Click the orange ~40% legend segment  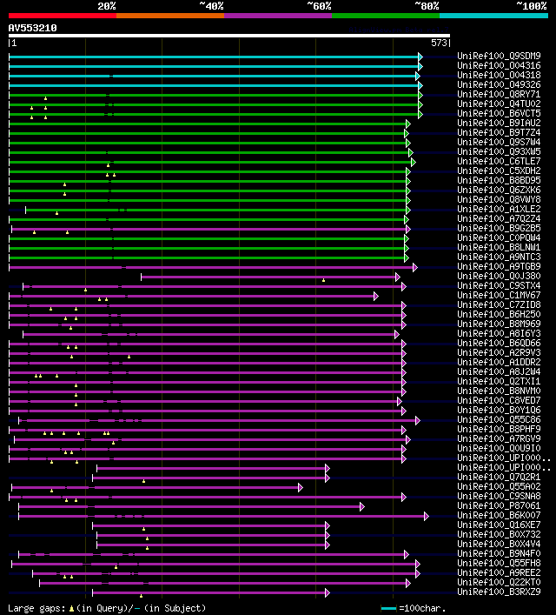170,16
